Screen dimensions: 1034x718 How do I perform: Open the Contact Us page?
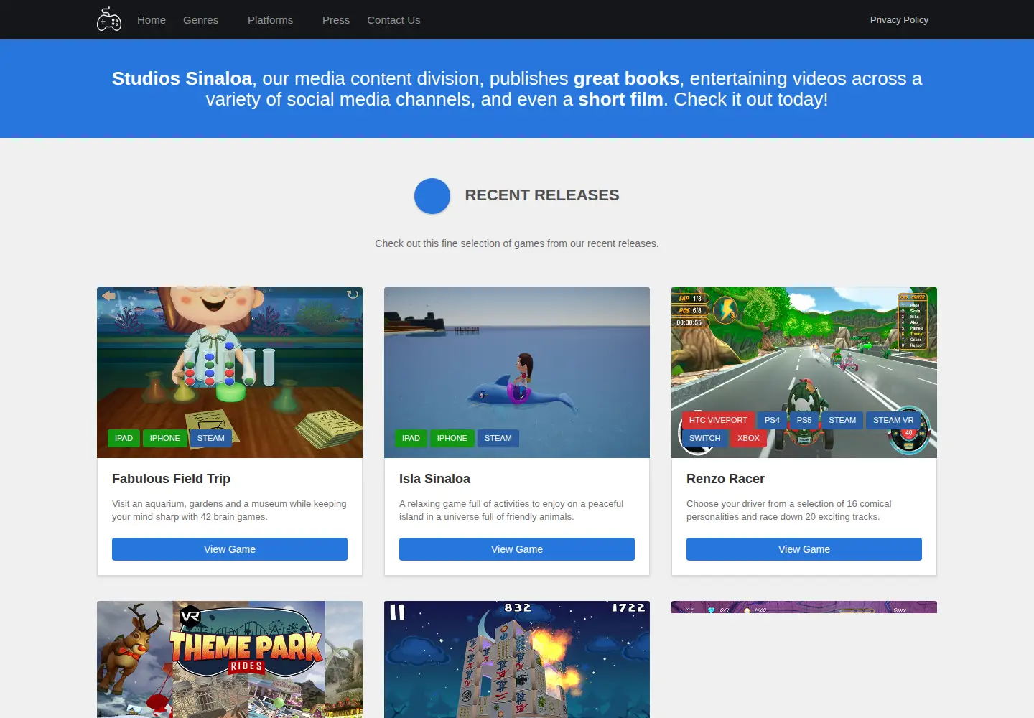coord(393,20)
